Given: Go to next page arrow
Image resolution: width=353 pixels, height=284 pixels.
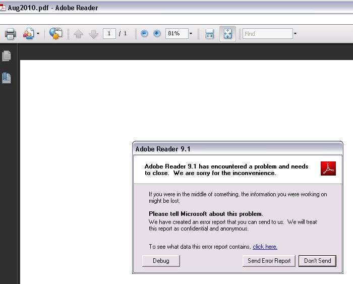Looking at the screenshot, I should (93, 34).
